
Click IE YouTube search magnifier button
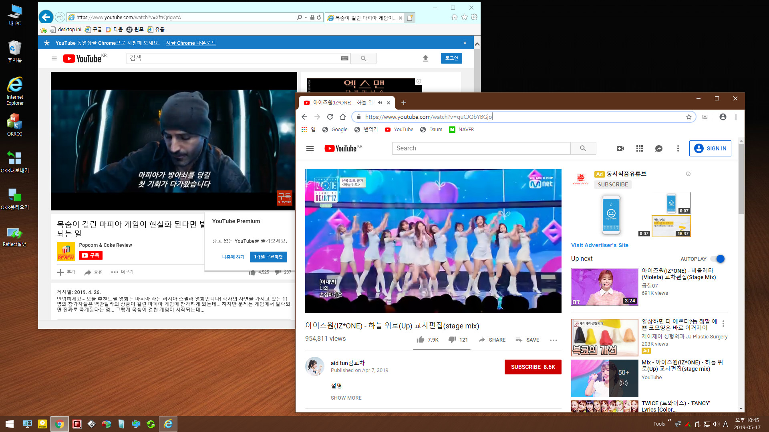363,58
